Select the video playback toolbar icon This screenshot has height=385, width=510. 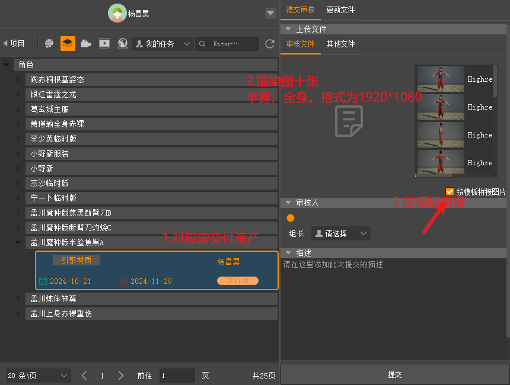(104, 44)
